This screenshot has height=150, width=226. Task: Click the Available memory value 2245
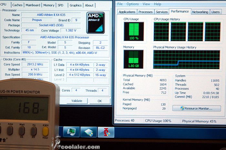[x=163, y=88]
